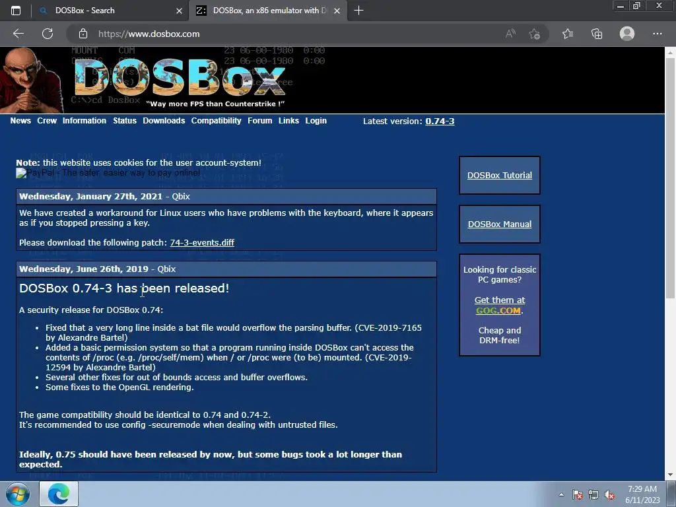Screen dimensions: 676x507
Task: Select the DOSBox x86 emulator tab
Action: coord(268,11)
